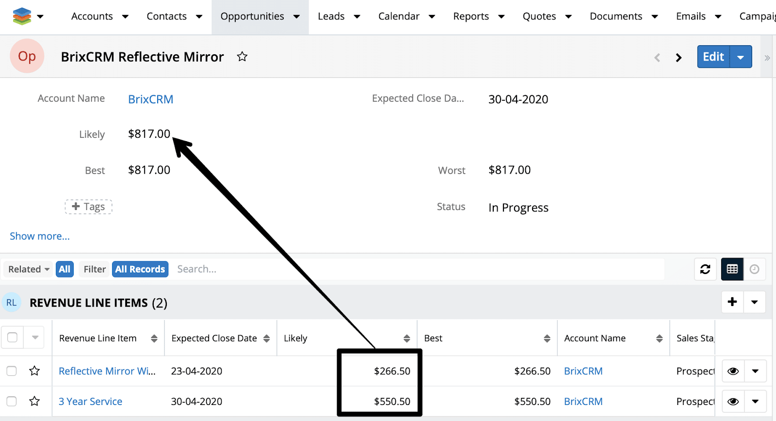Expand the Calendar menu arrow
Screen dimensions: 776x421
tap(432, 16)
